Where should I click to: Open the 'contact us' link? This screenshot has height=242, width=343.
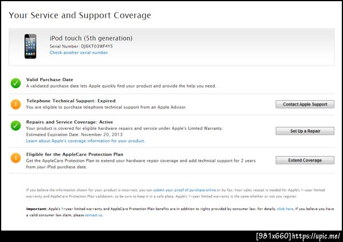pos(94,215)
